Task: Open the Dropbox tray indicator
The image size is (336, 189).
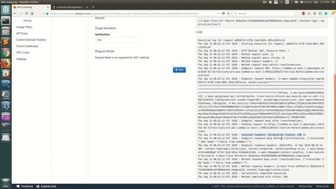Action: (270, 2)
